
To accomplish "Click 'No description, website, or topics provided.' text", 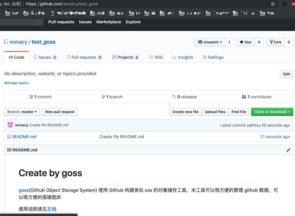I will pyautogui.click(x=51, y=73).
